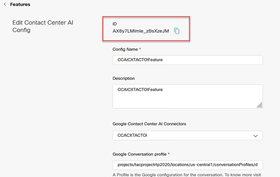
Task: Go back using the chevron beside Features
Action: coord(5,4)
